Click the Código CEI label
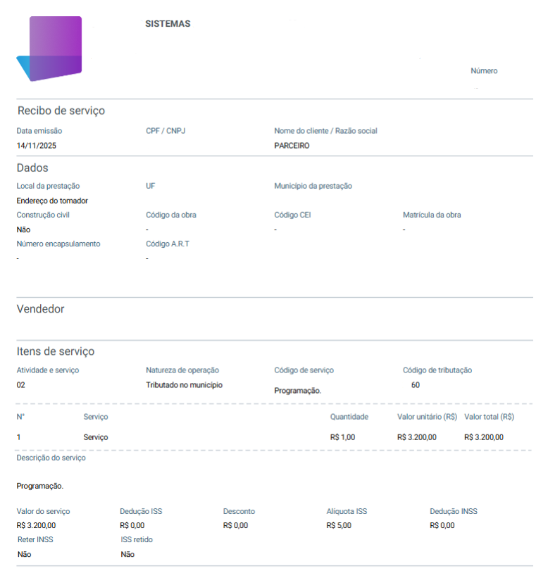 pyautogui.click(x=292, y=215)
